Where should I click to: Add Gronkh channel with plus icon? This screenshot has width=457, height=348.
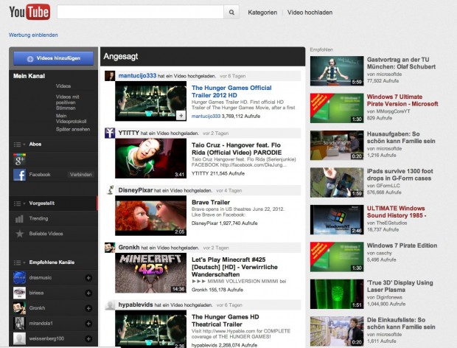coord(88,308)
